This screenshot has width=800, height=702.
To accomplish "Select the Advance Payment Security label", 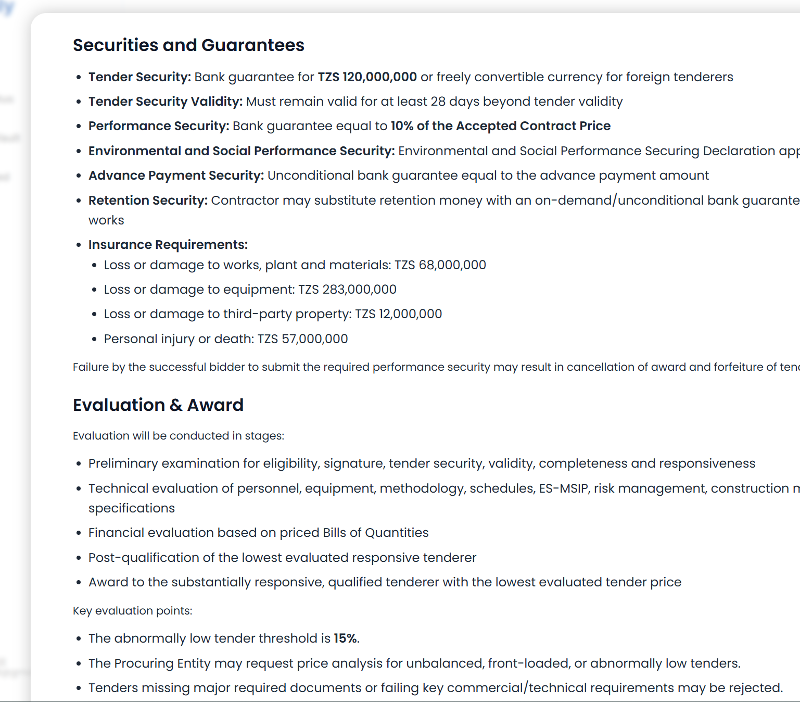I will pos(176,176).
